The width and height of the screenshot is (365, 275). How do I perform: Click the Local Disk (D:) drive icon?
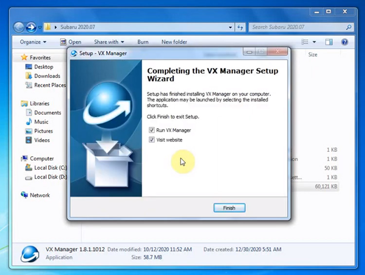(29, 178)
